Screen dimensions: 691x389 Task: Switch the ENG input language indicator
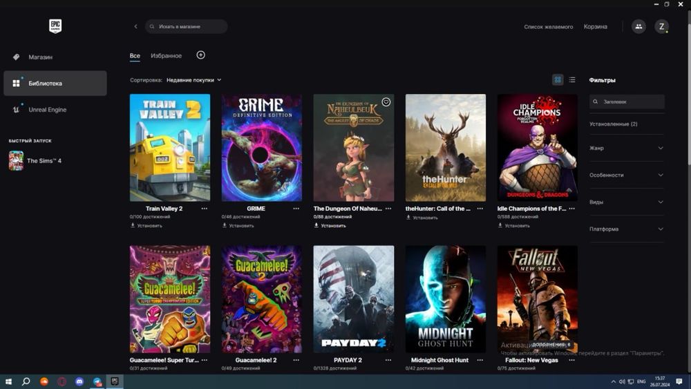click(642, 381)
